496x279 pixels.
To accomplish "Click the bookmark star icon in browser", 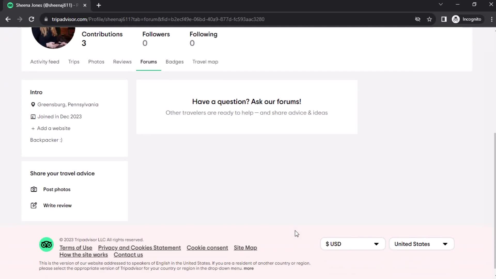I will (x=430, y=19).
